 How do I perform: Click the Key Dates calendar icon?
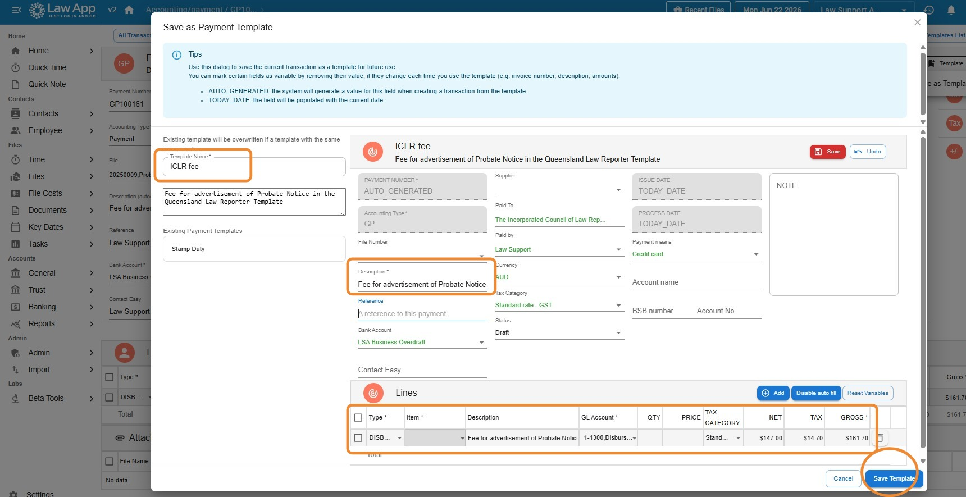click(16, 227)
